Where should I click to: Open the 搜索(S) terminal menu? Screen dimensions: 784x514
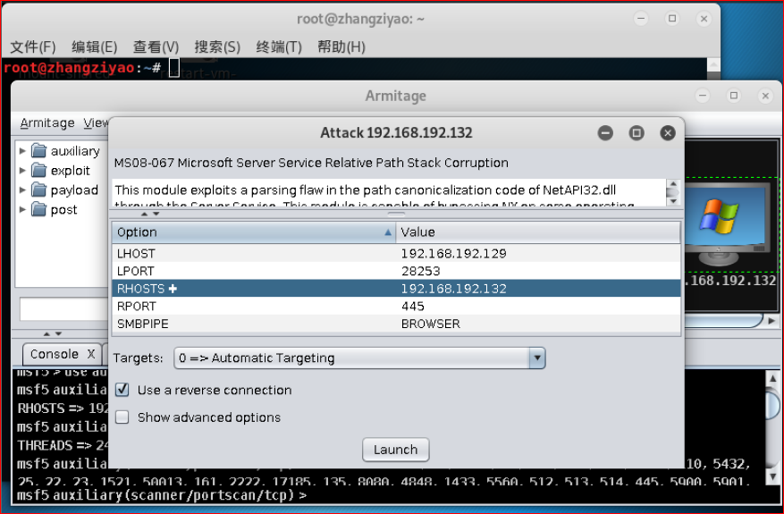pyautogui.click(x=217, y=47)
